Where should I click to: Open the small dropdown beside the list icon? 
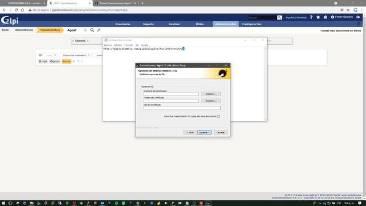click(50, 55)
